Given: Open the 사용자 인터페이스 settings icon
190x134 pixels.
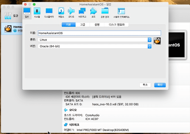Looking at the screenshot, I should (x=121, y=13).
